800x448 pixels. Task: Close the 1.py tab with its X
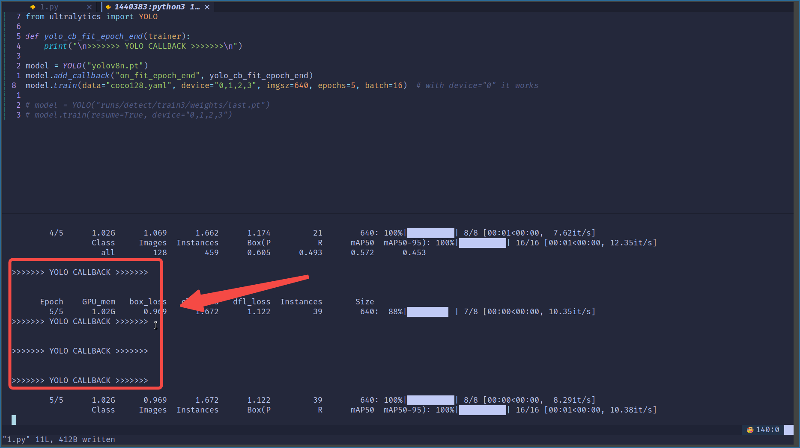pyautogui.click(x=89, y=6)
